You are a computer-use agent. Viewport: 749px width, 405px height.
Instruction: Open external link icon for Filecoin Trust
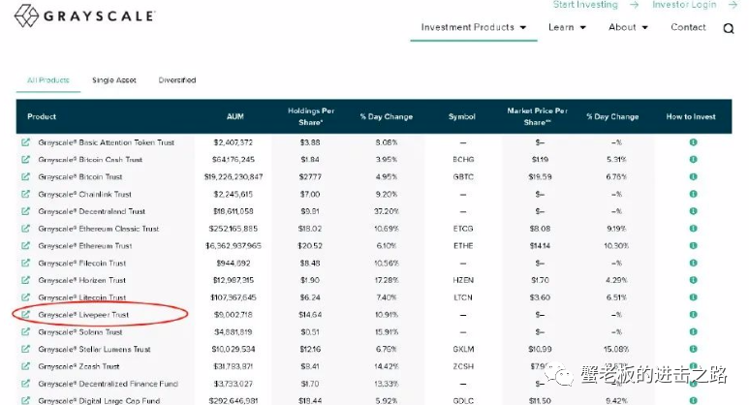click(26, 264)
